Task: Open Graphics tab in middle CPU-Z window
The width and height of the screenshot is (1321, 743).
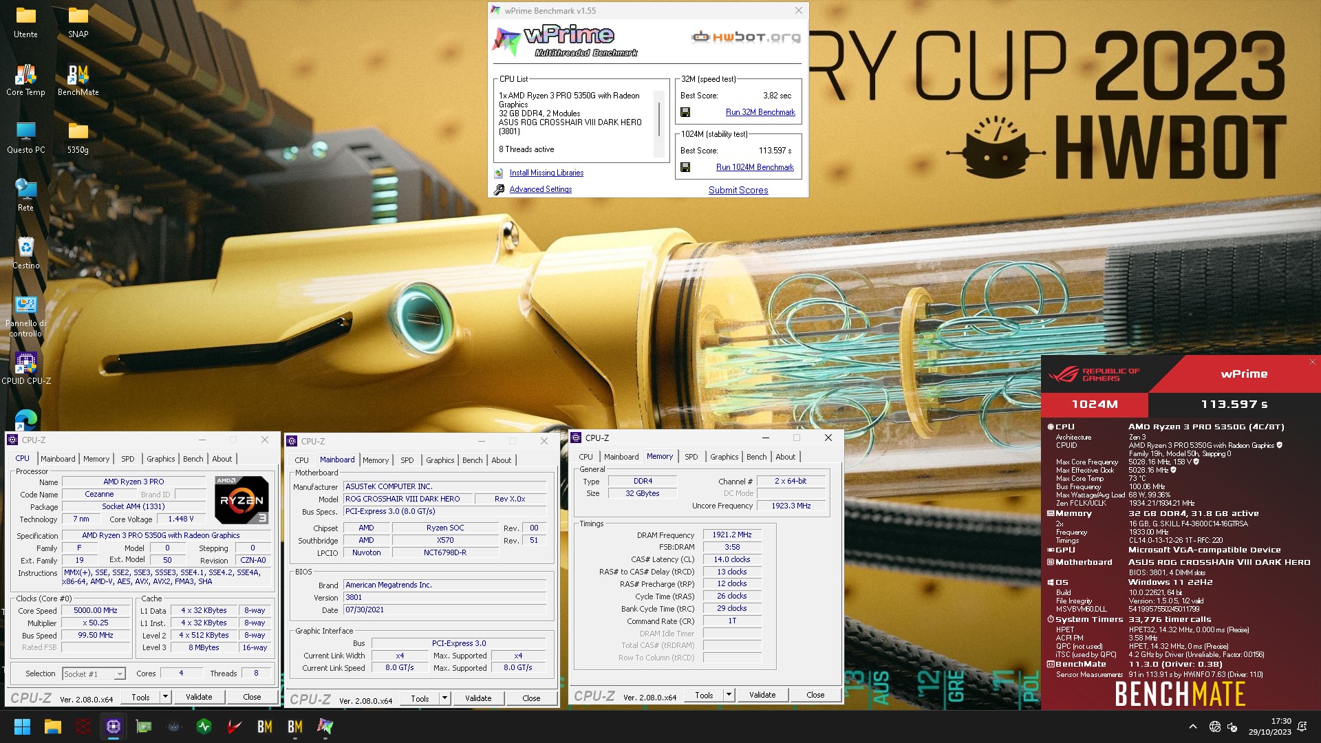Action: click(440, 460)
